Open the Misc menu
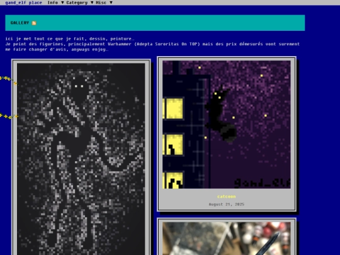The height and width of the screenshot is (255, 340). [101, 3]
